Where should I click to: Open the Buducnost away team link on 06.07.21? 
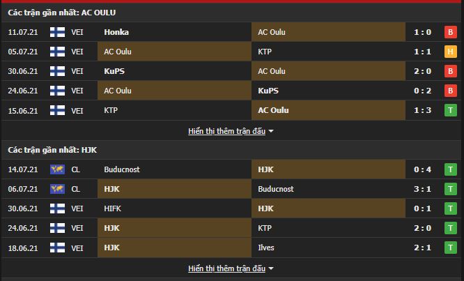pos(275,189)
